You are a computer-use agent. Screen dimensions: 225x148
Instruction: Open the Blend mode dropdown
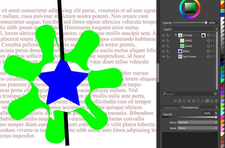[197, 122]
